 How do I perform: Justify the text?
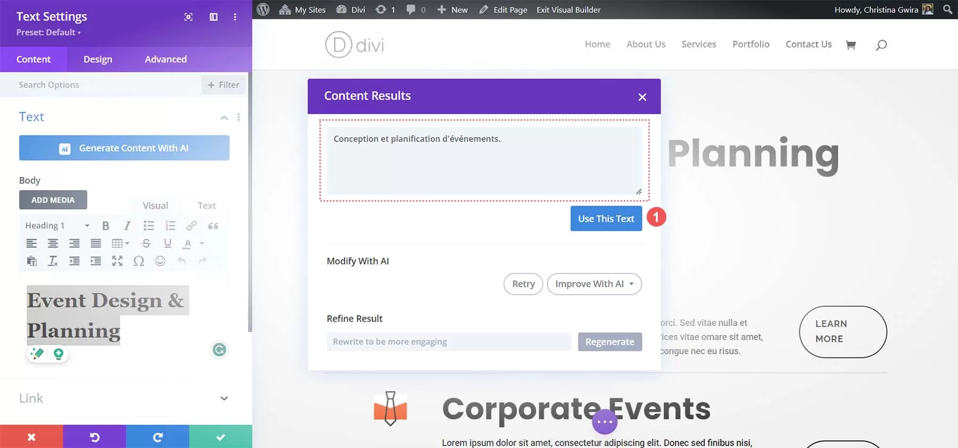tap(96, 243)
